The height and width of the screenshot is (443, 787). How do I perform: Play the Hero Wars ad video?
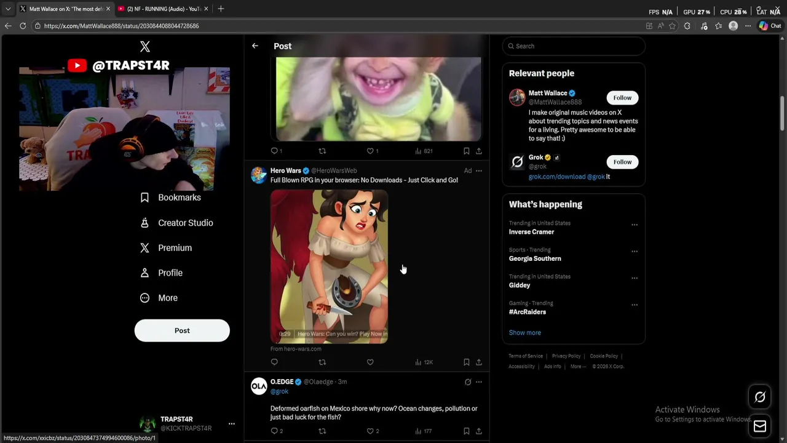click(329, 266)
